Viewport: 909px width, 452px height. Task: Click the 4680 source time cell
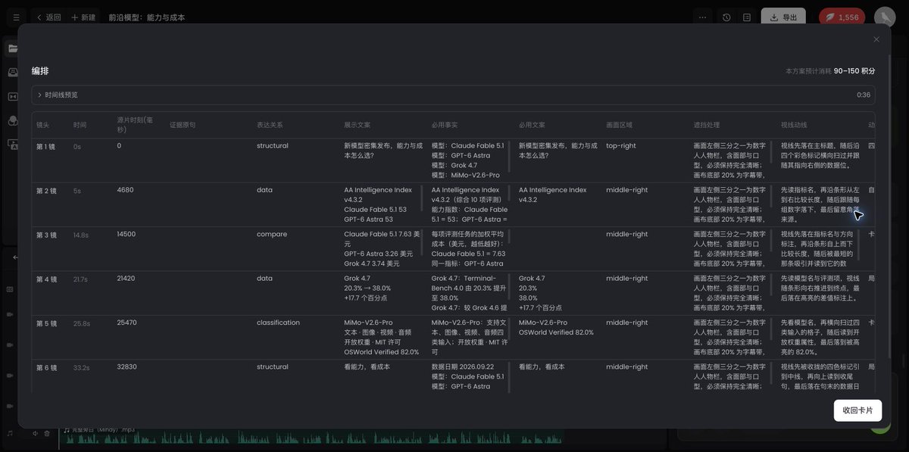tap(125, 190)
